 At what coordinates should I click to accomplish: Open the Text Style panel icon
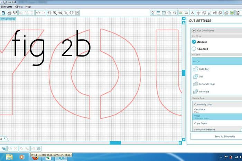(193, 13)
